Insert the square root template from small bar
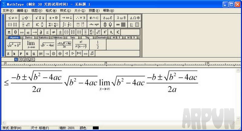 click(x=98, y=32)
